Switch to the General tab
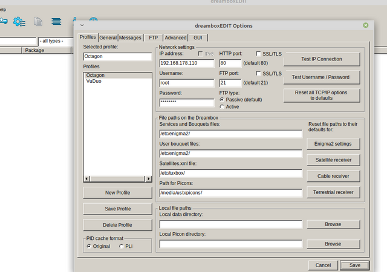Viewport: 387px width, 272px height. tap(108, 37)
